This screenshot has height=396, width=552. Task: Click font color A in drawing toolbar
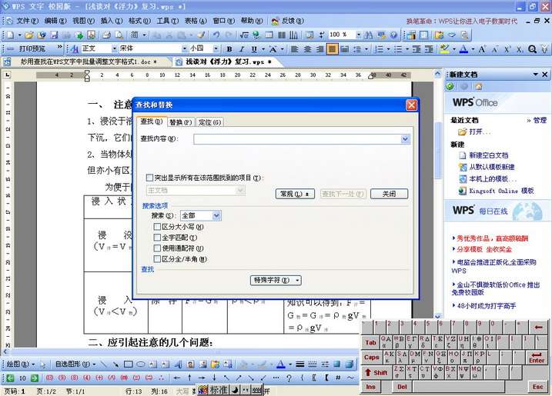(x=280, y=364)
